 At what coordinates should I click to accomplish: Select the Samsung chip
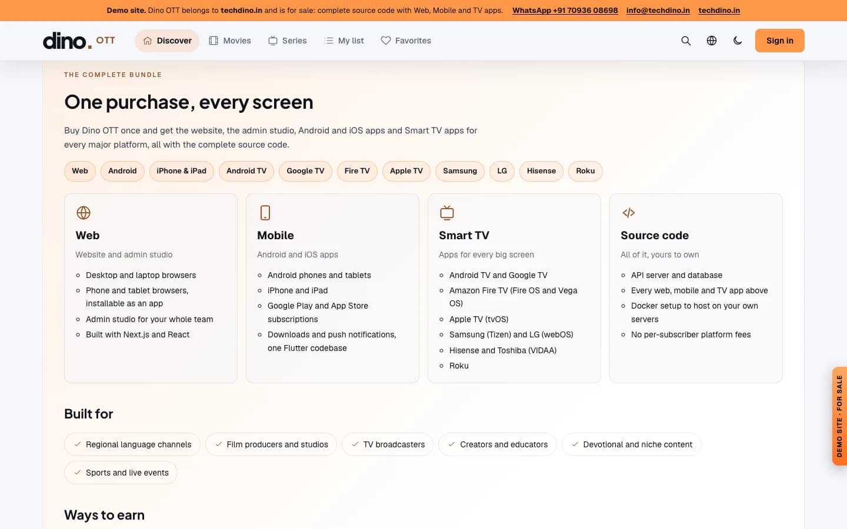coord(460,171)
